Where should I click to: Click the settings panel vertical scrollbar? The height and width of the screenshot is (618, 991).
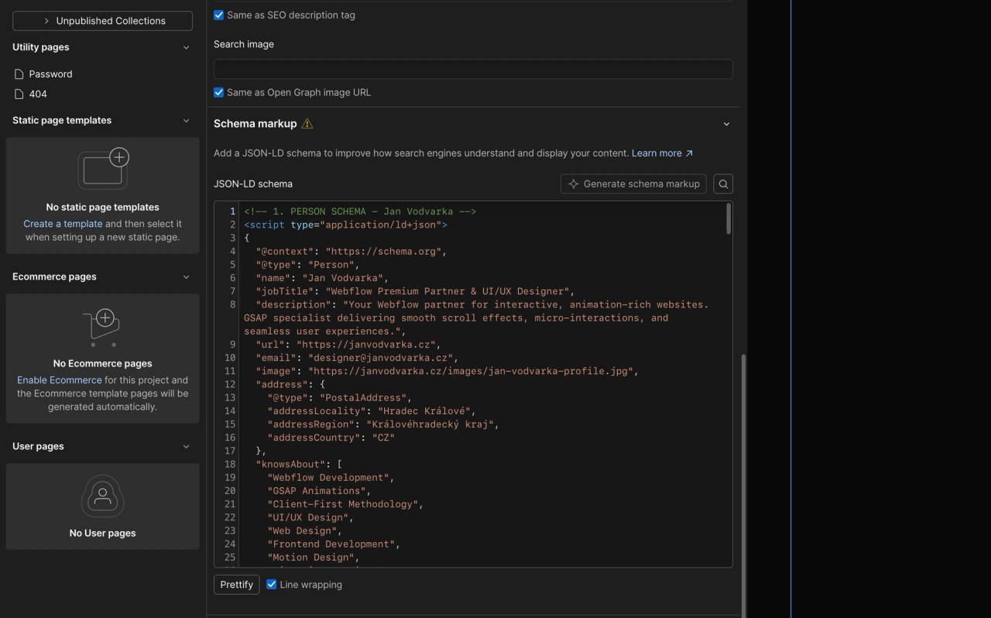click(x=742, y=486)
